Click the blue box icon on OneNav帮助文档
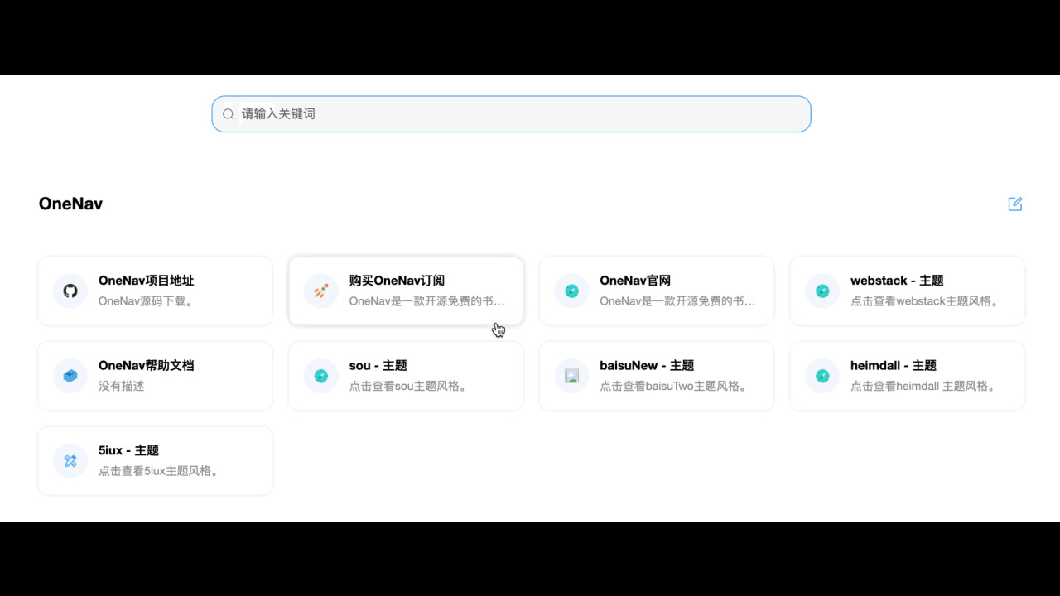Image resolution: width=1060 pixels, height=596 pixels. (x=70, y=376)
